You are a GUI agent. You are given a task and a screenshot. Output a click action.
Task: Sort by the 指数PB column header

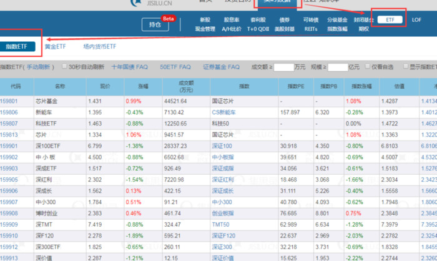(x=329, y=86)
